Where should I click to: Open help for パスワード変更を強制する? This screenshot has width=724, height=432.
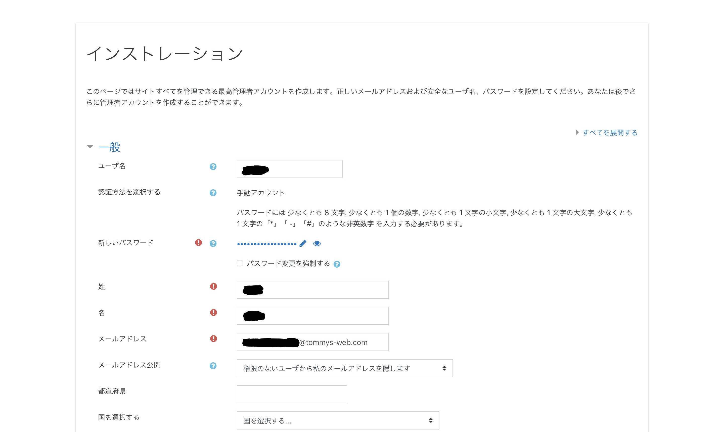pos(337,264)
